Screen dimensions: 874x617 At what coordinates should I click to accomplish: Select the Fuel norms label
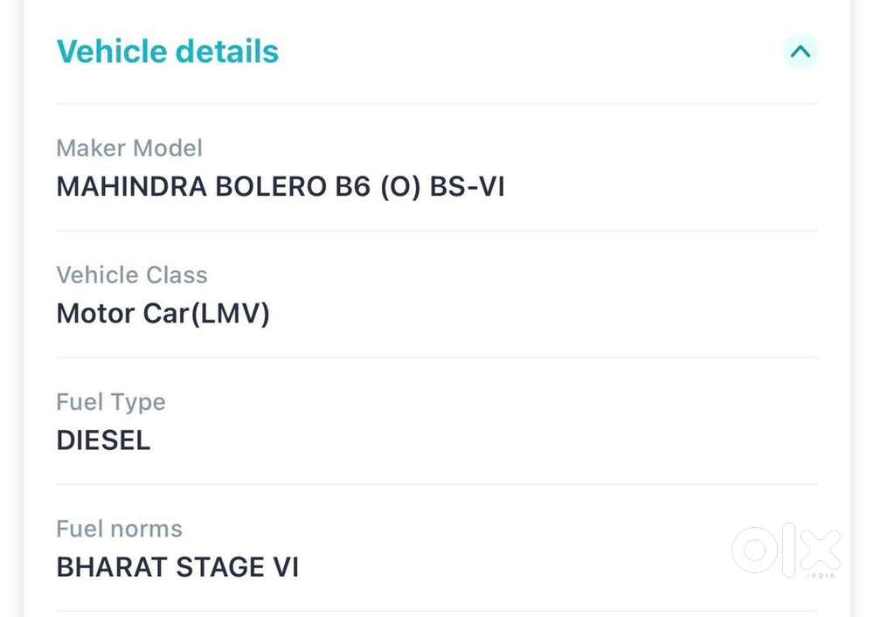[120, 528]
